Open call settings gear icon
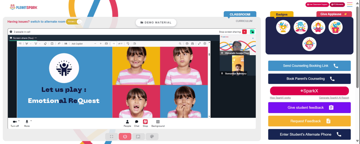 [11, 32]
